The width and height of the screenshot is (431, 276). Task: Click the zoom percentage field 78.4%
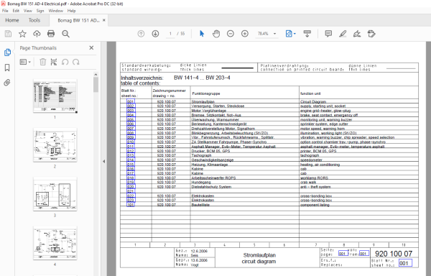(x=263, y=34)
